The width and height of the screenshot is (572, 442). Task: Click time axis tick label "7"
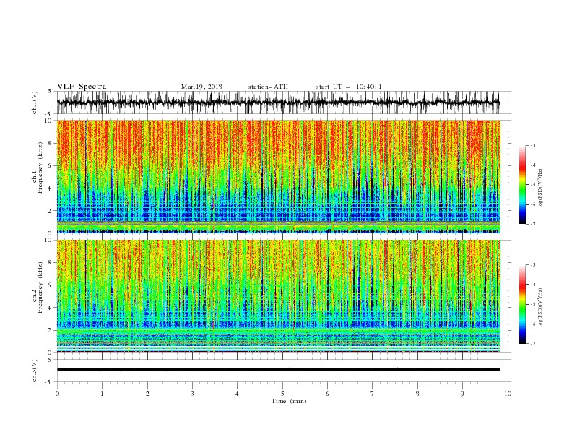pos(373,394)
